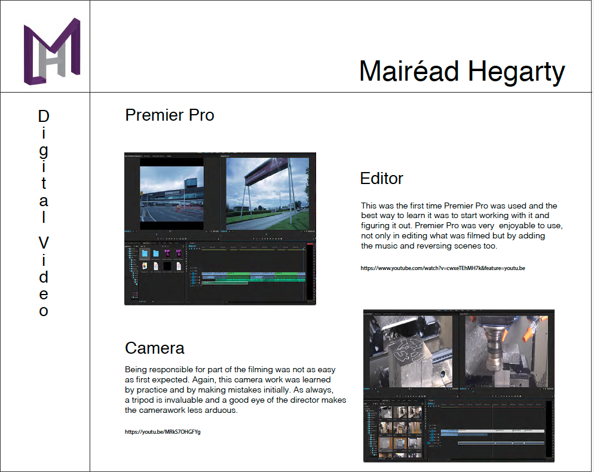Select the second purple Premiere project file icon
Viewport: 594px width, 472px height.
[179, 253]
